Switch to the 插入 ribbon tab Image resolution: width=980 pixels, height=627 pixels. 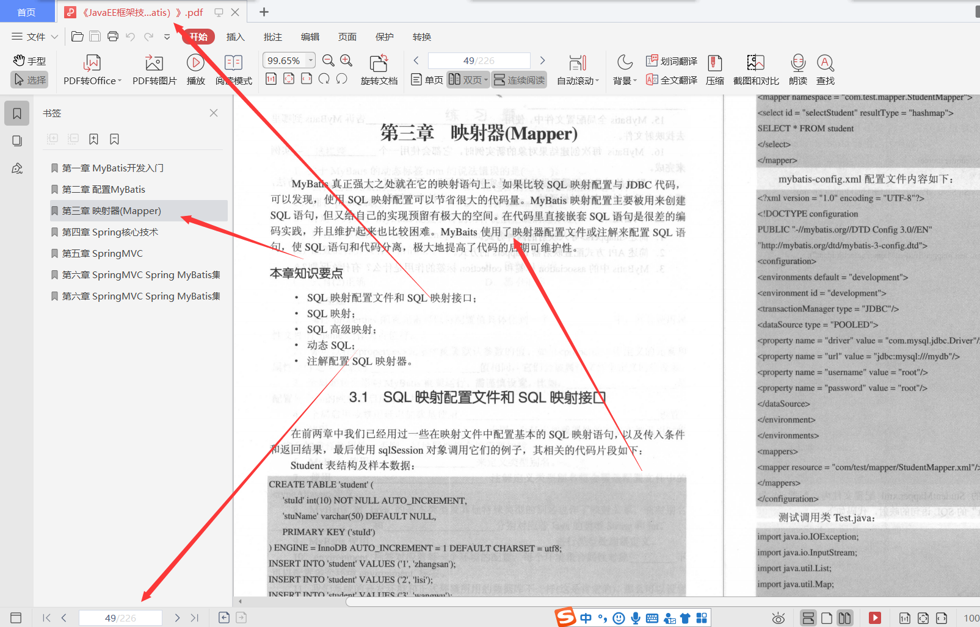[235, 37]
